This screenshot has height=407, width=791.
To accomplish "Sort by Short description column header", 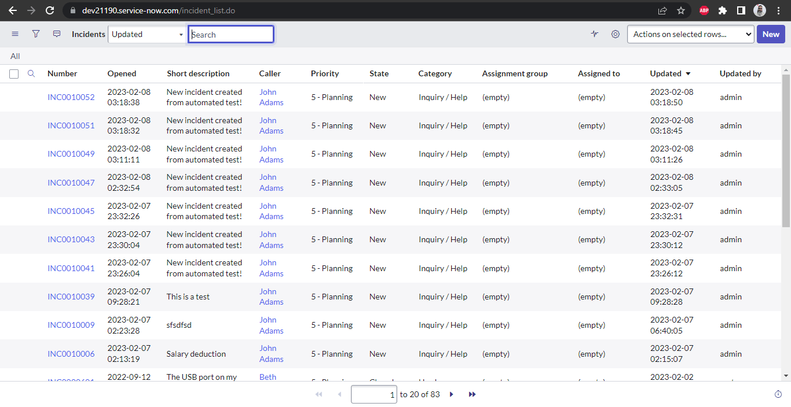I will click(198, 73).
